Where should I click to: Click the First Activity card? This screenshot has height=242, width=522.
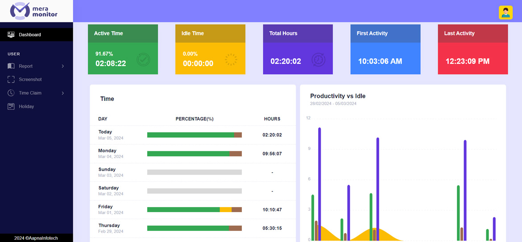(385, 49)
